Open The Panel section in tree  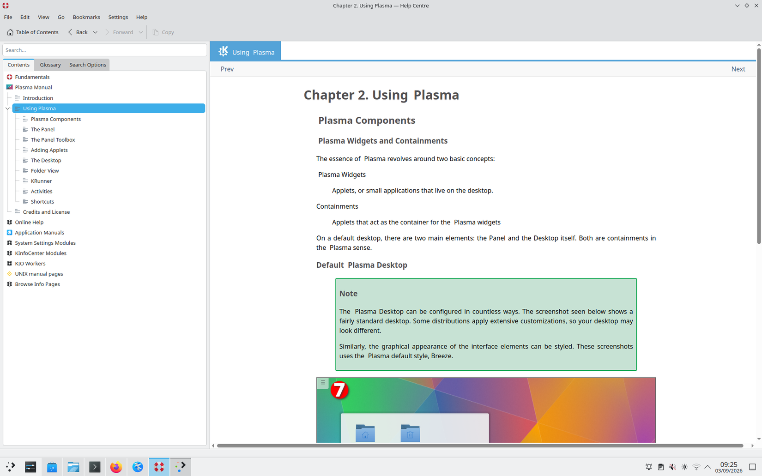pyautogui.click(x=42, y=129)
